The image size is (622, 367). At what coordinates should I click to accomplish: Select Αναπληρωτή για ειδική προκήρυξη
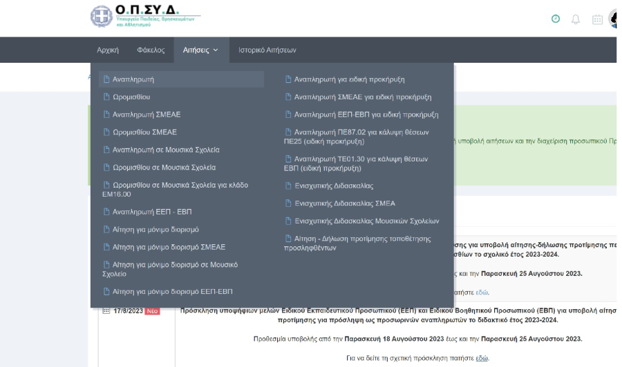(349, 79)
